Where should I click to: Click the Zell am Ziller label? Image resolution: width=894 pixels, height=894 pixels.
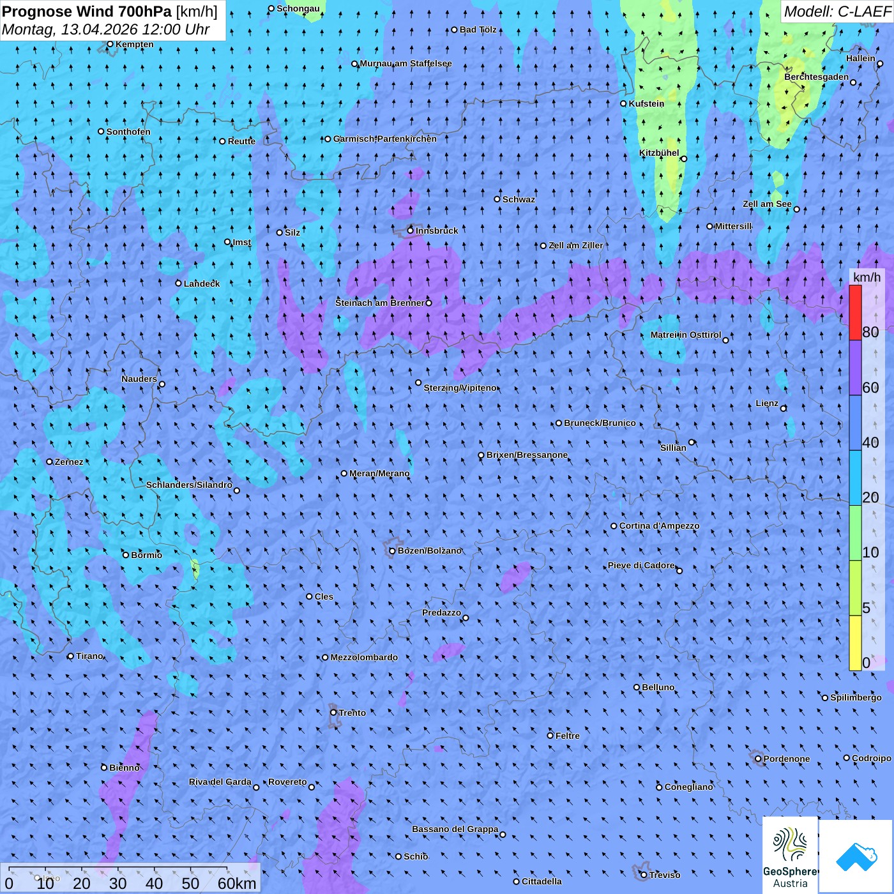coord(575,245)
